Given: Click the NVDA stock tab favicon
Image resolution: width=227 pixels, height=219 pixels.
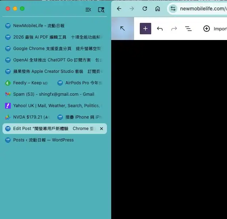Looking at the screenshot, I should 8,117.
